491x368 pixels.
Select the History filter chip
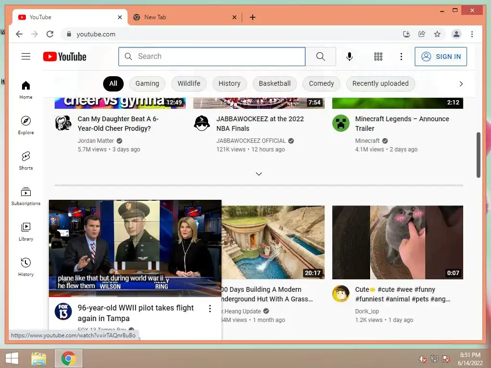[230, 83]
